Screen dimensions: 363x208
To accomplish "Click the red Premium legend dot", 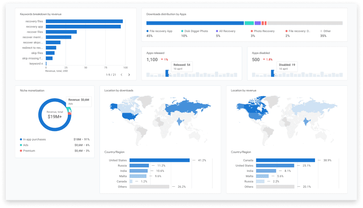I will [21, 151].
